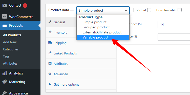Go to Categories in the Products submenu
Viewport: 190px width, 95px height.
pyautogui.click(x=11, y=49)
